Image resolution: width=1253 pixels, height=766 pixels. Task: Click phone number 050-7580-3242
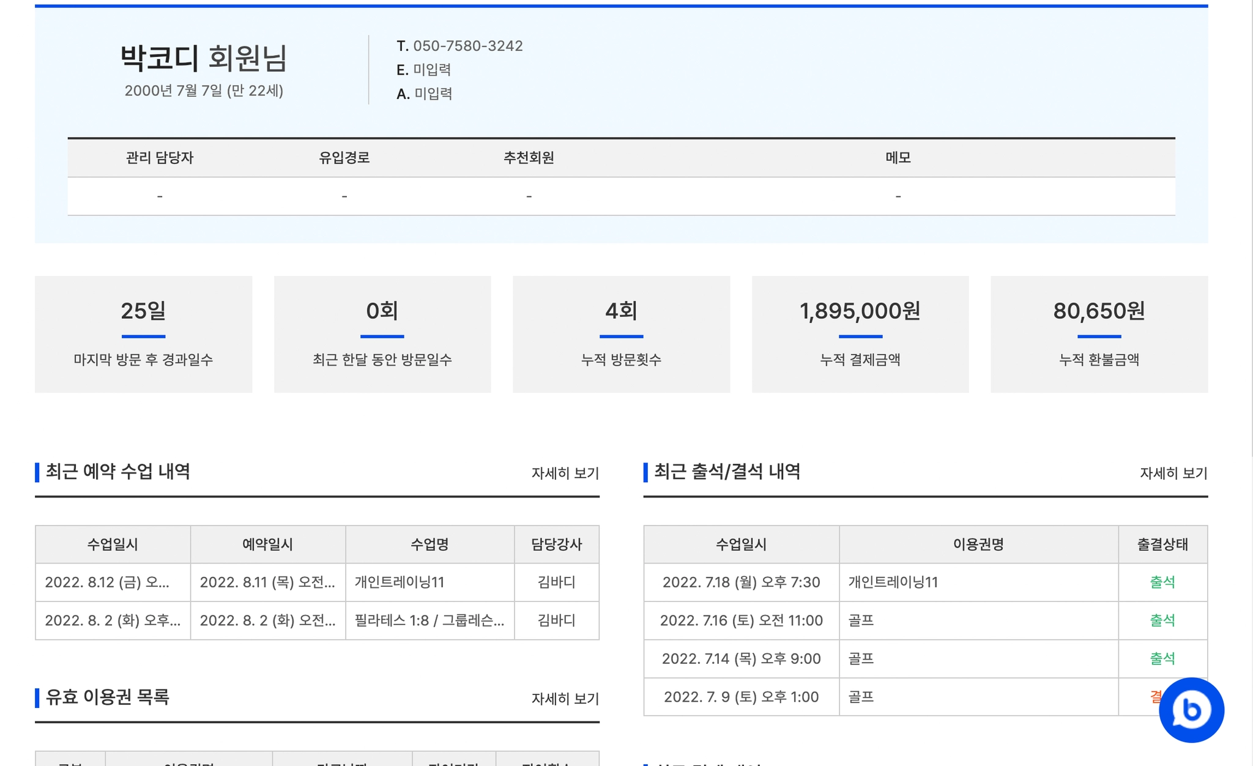coord(467,46)
